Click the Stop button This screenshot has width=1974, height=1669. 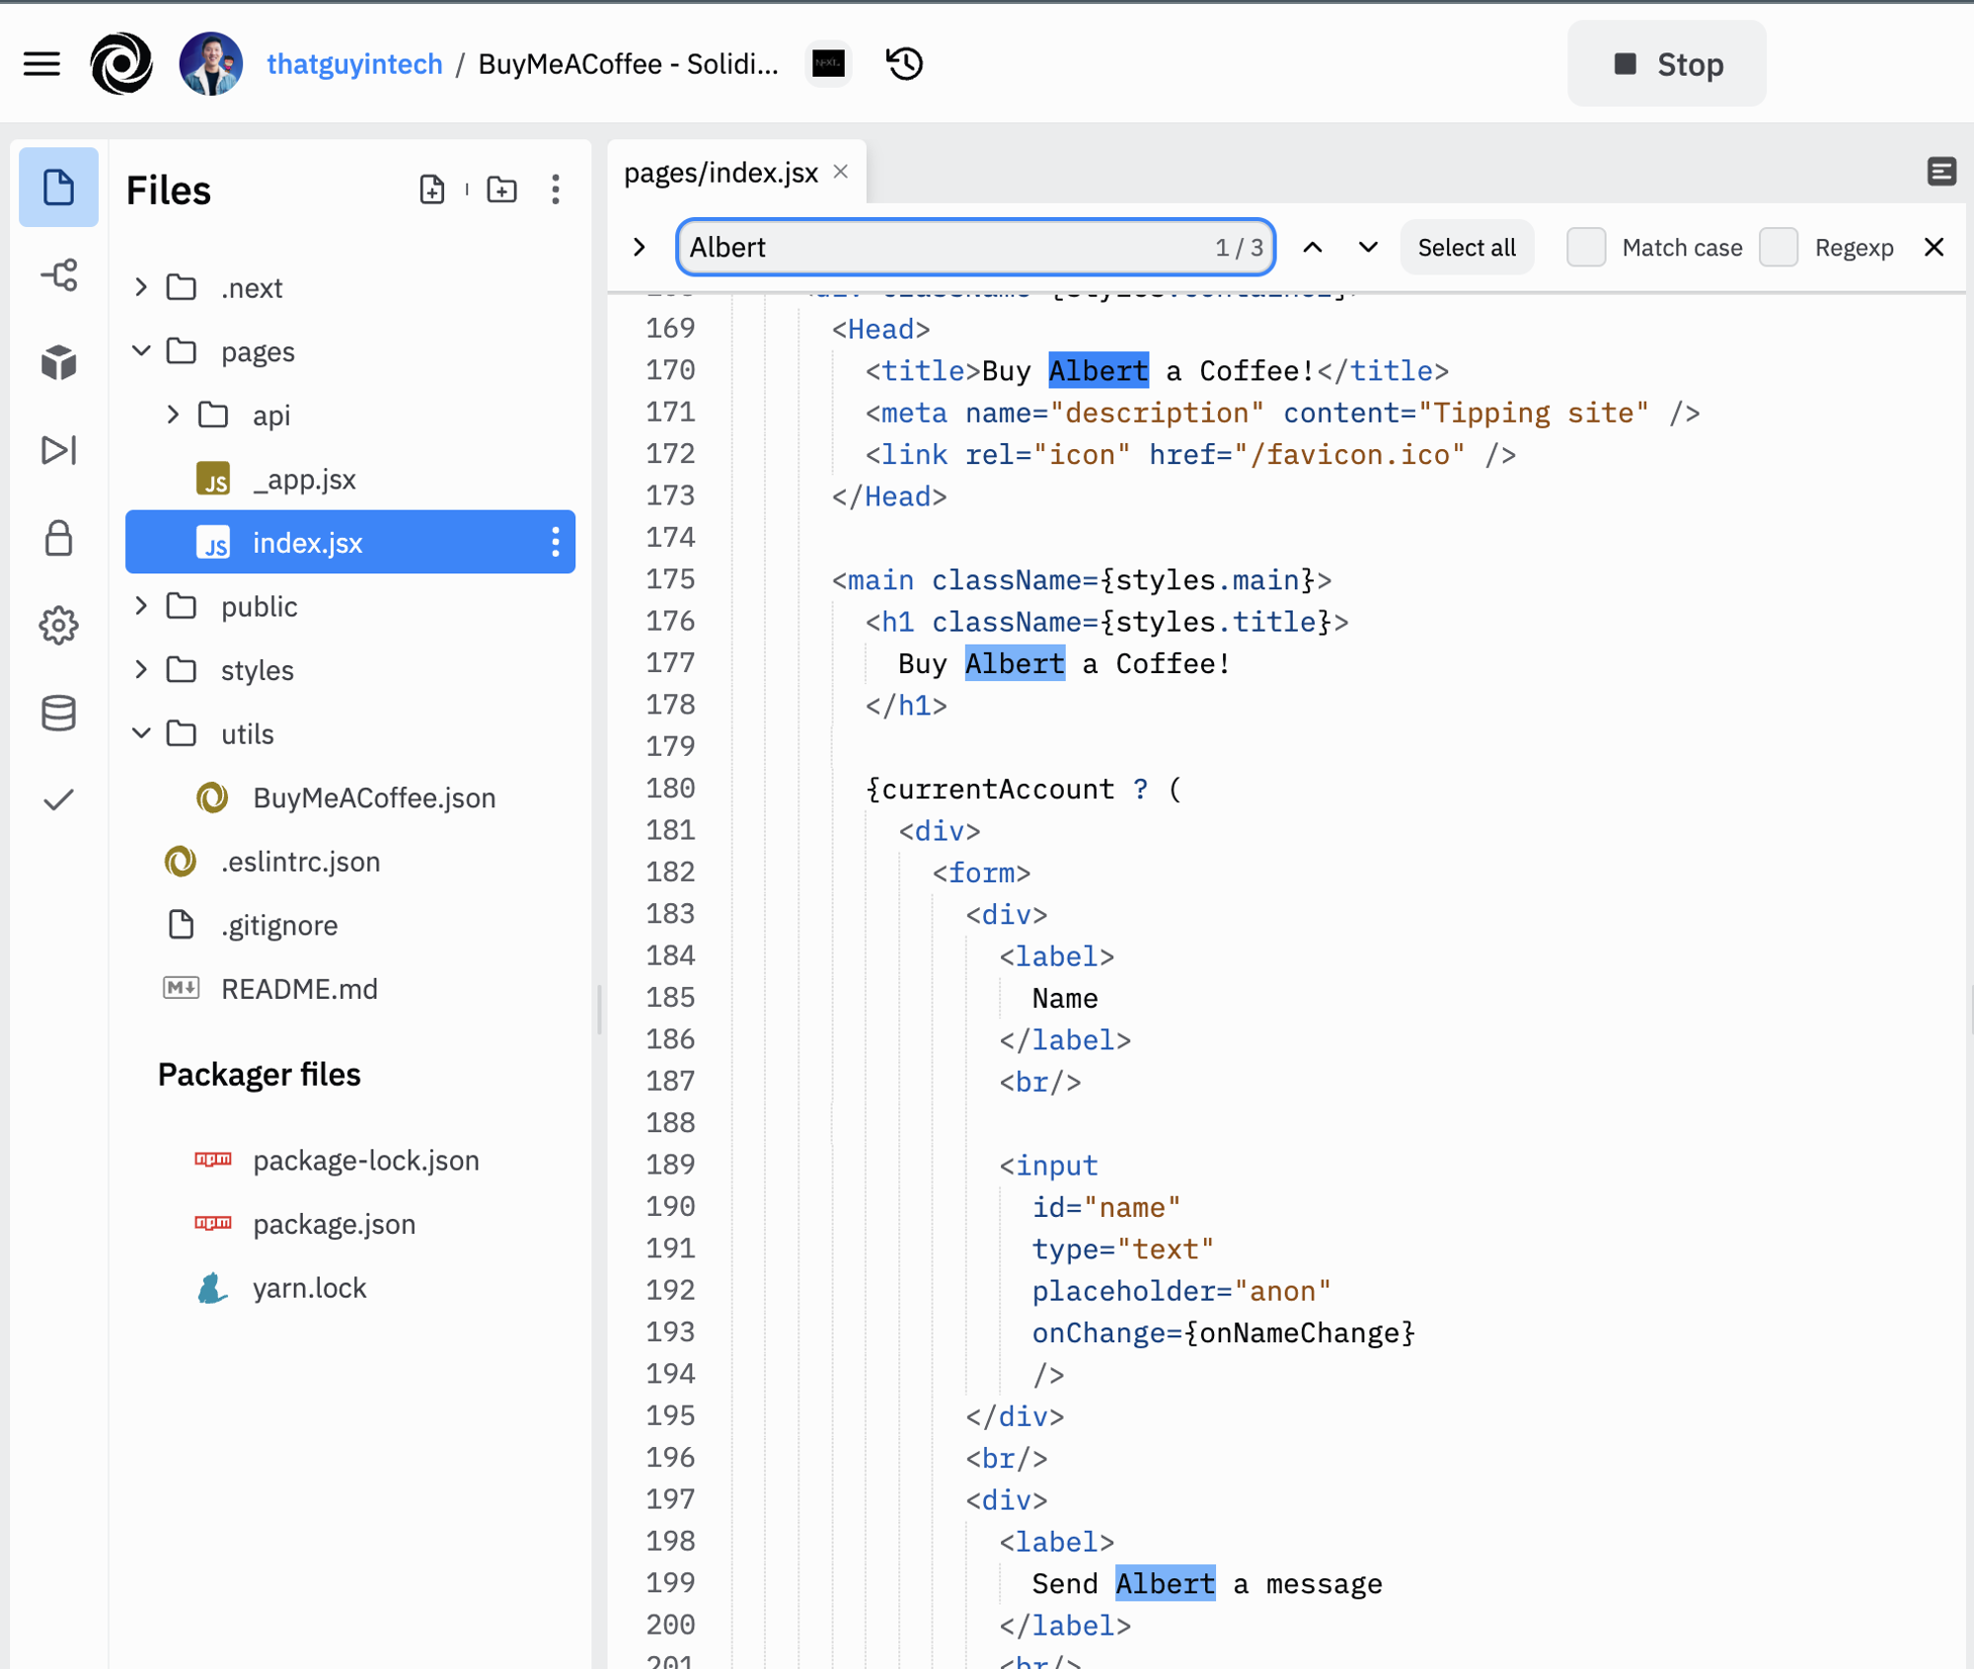1667,64
